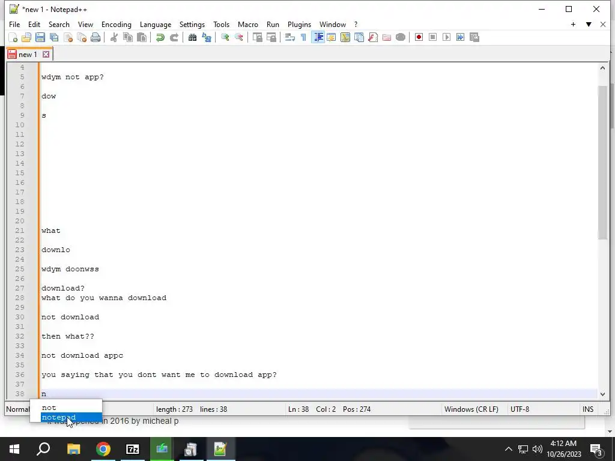This screenshot has width=615, height=461.
Task: Open the Replace dialog icon
Action: click(x=207, y=37)
